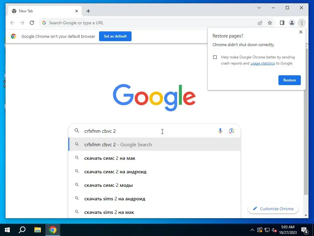
Task: Click Customize Chrome button
Action: click(x=273, y=209)
